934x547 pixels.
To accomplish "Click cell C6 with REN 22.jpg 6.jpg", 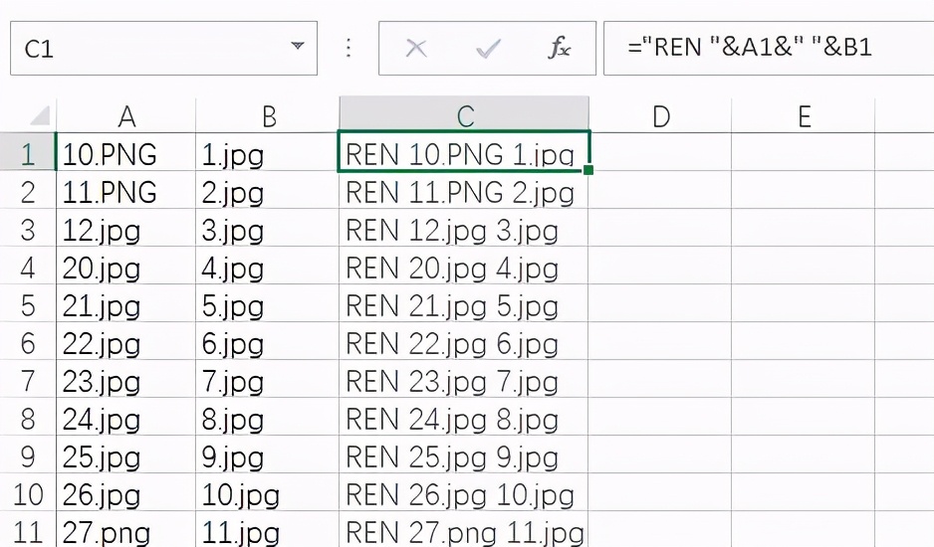I will tap(464, 344).
